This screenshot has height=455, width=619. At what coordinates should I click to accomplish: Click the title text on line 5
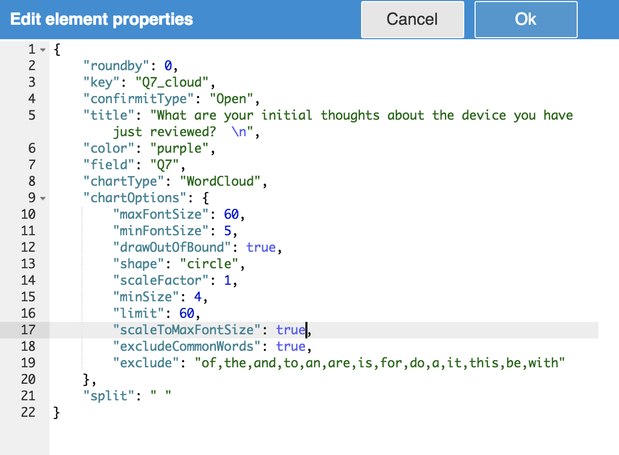pos(361,116)
